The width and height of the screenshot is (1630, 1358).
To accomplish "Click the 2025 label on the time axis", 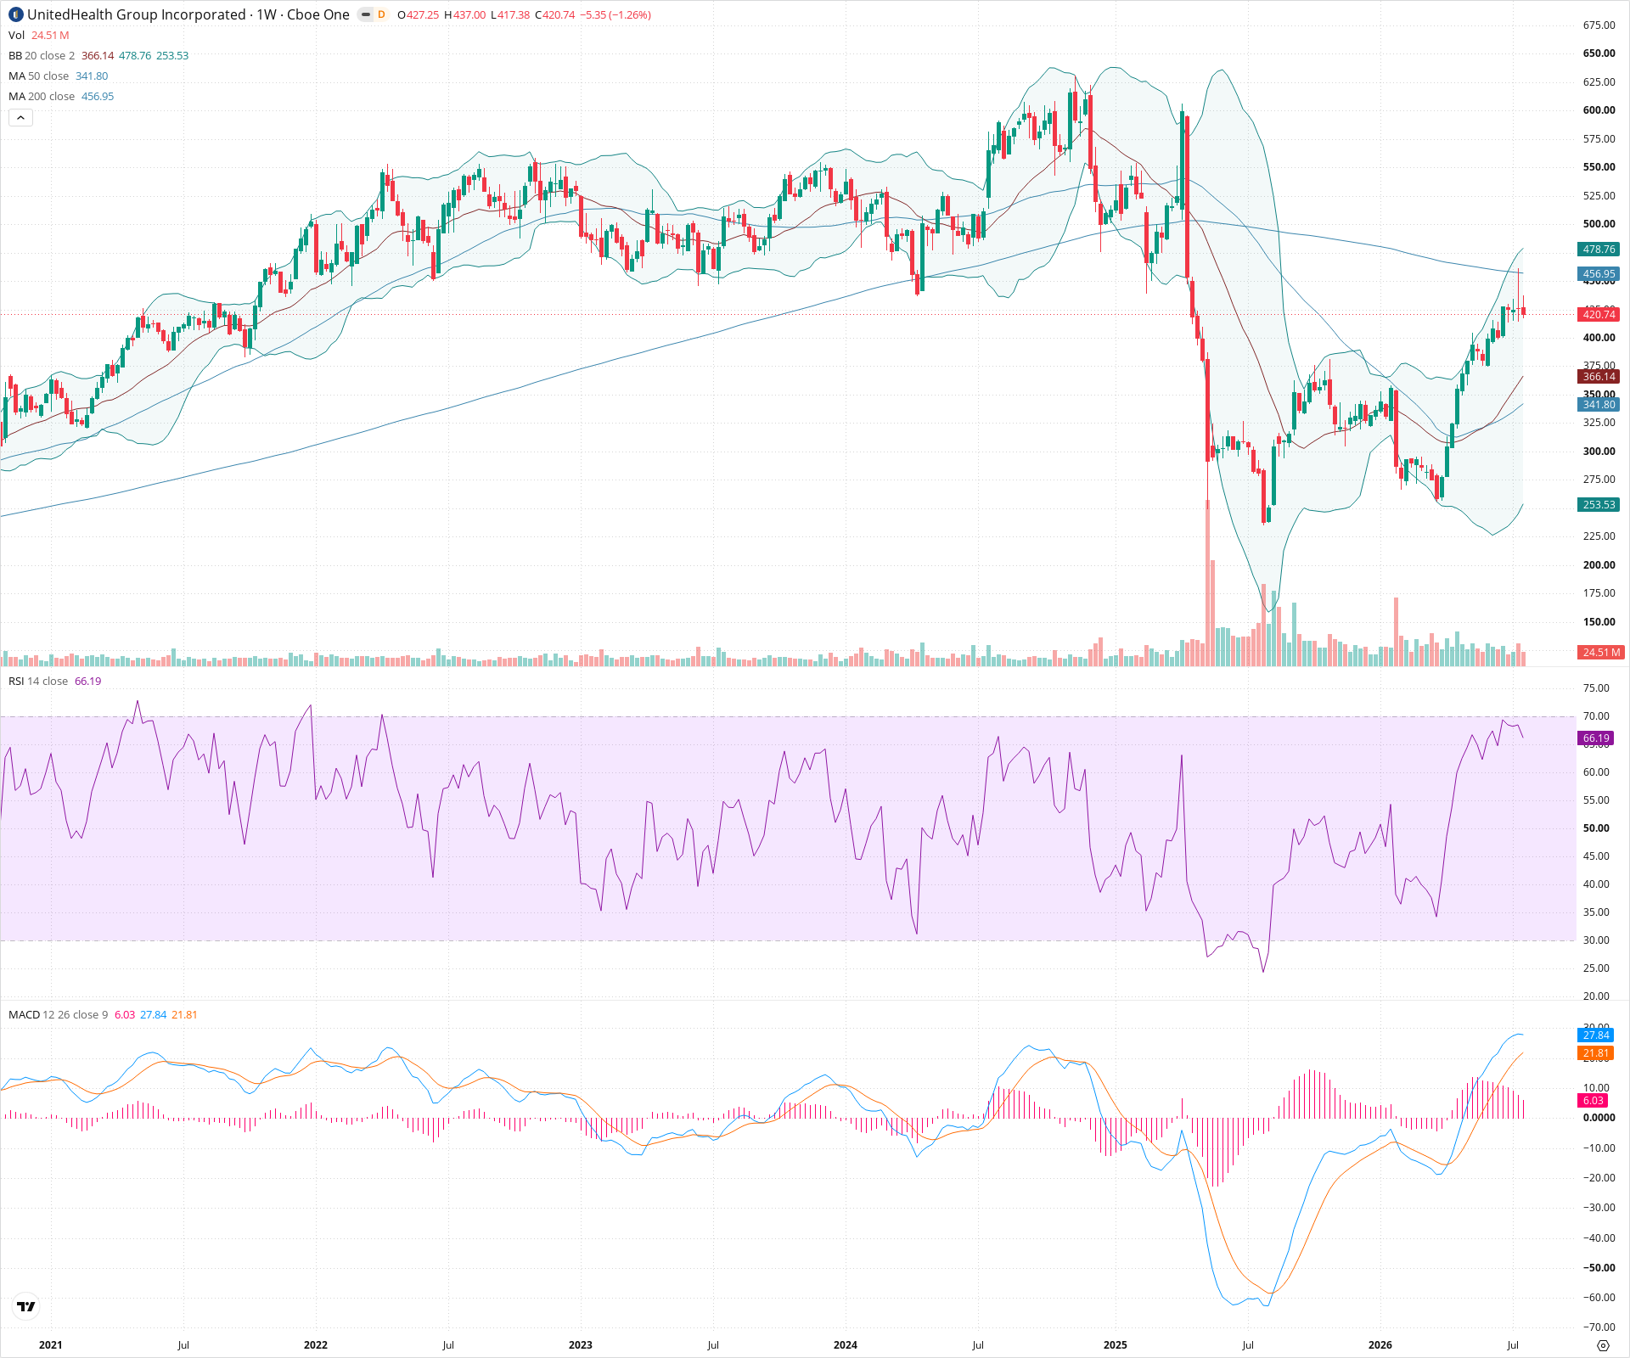I will click(x=1116, y=1344).
